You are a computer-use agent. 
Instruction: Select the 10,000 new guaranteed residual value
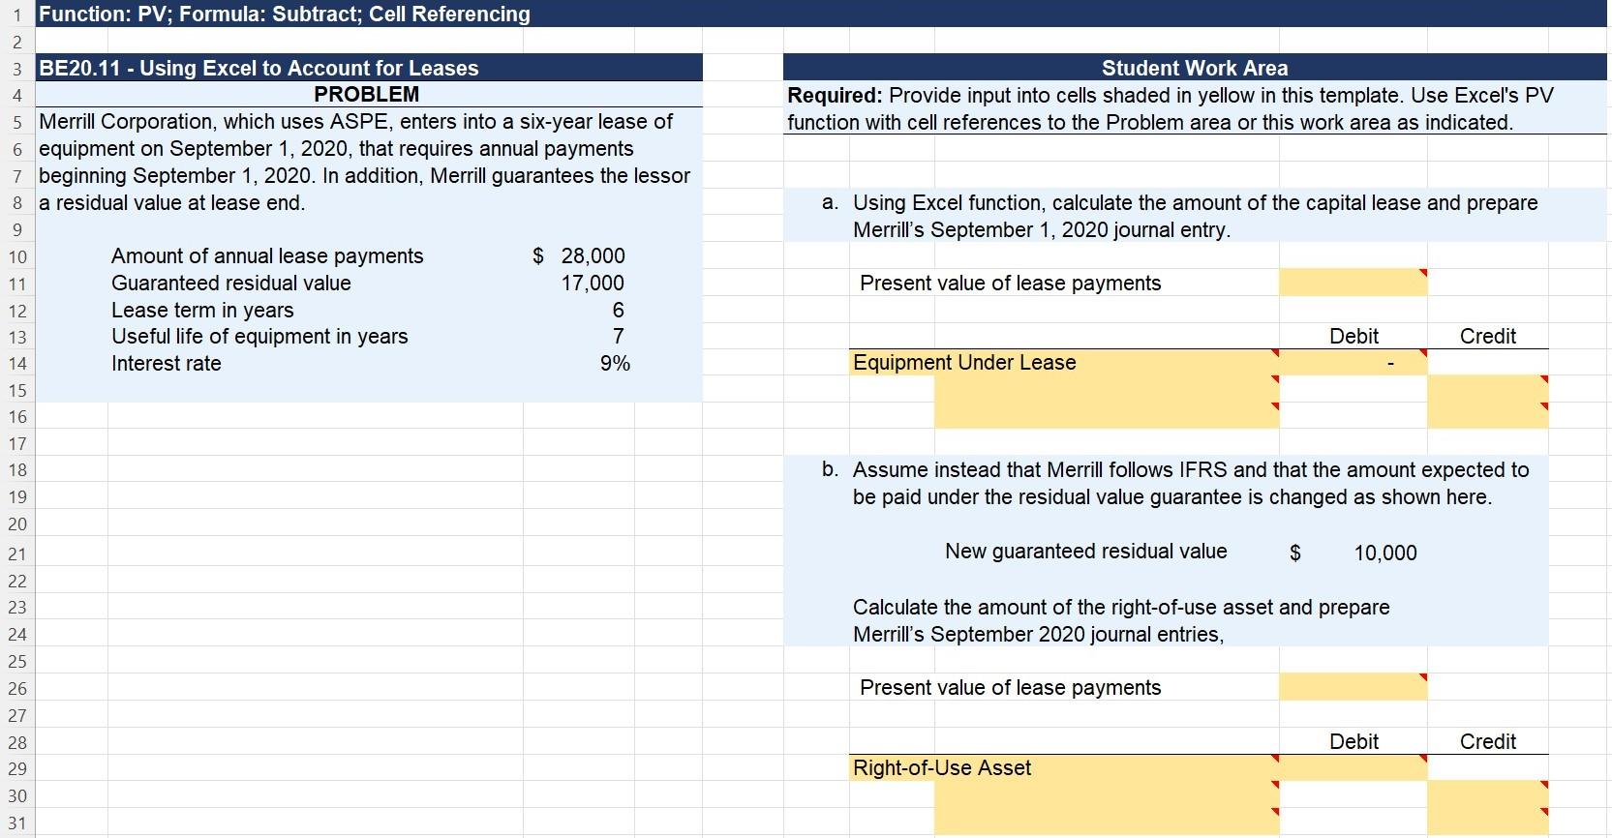click(x=1384, y=553)
